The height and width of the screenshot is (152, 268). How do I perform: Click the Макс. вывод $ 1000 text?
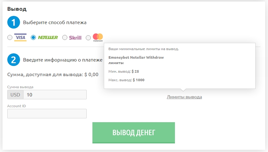tap(126, 80)
